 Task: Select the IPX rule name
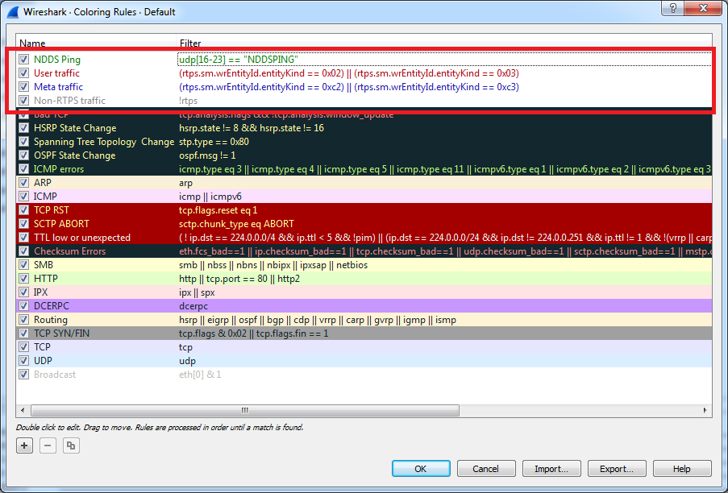pyautogui.click(x=41, y=292)
